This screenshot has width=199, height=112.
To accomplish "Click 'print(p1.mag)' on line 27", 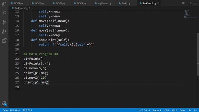I will click(x=36, y=82).
